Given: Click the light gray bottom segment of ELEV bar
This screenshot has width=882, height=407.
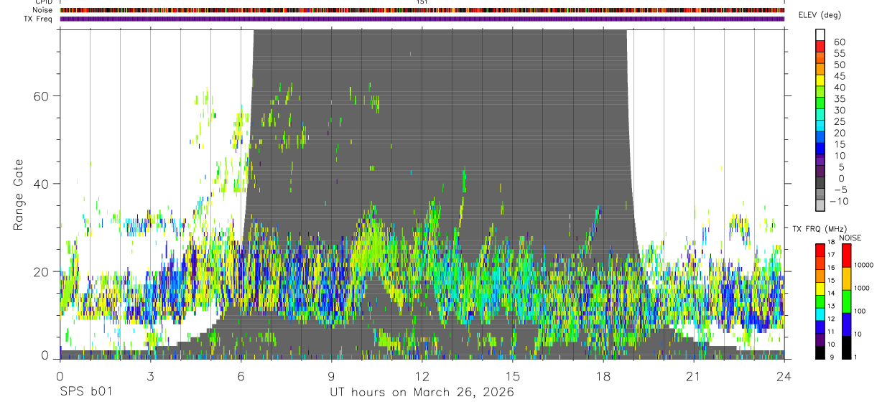Looking at the screenshot, I should 820,207.
